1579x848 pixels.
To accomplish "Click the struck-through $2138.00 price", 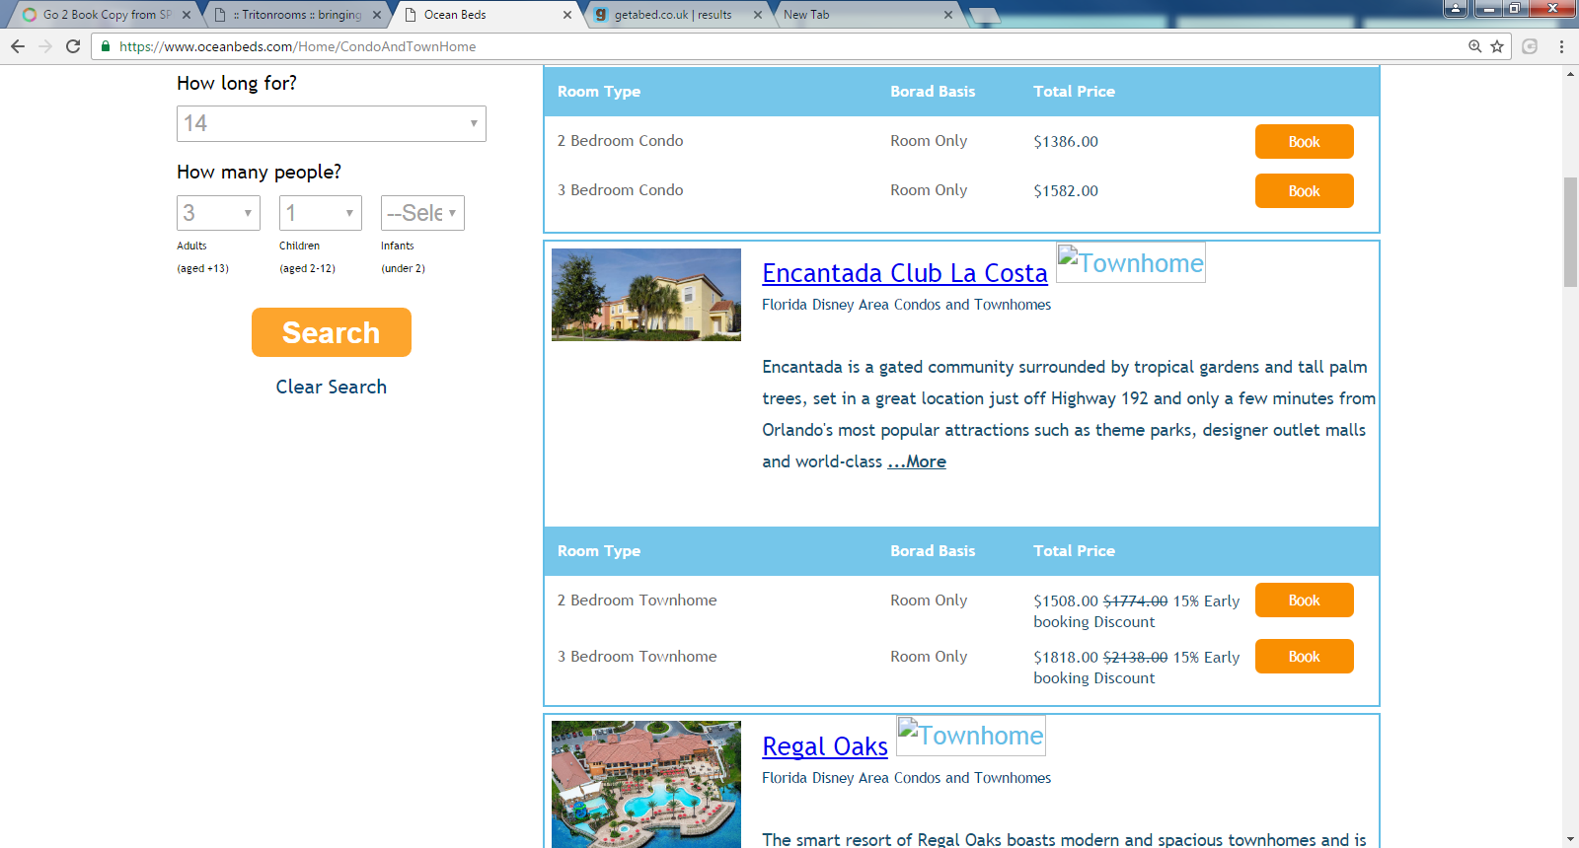I will pyautogui.click(x=1135, y=657).
